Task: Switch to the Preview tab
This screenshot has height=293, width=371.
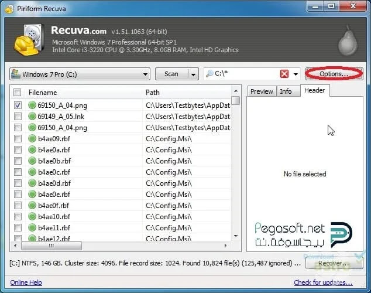Action: tap(262, 91)
